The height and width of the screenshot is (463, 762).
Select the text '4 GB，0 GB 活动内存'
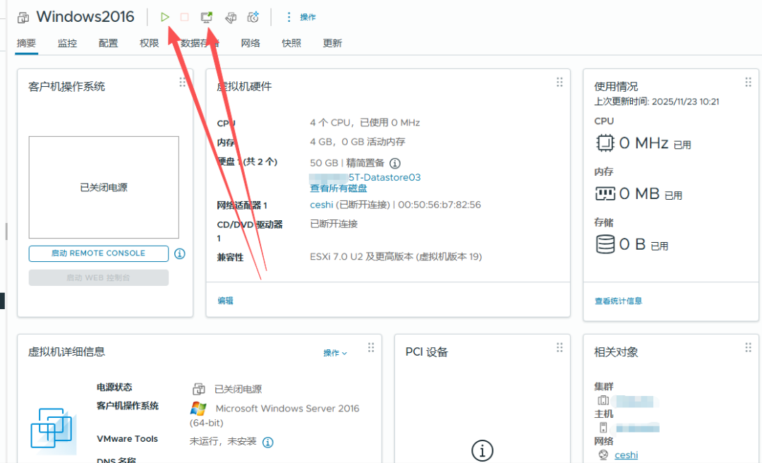[357, 142]
